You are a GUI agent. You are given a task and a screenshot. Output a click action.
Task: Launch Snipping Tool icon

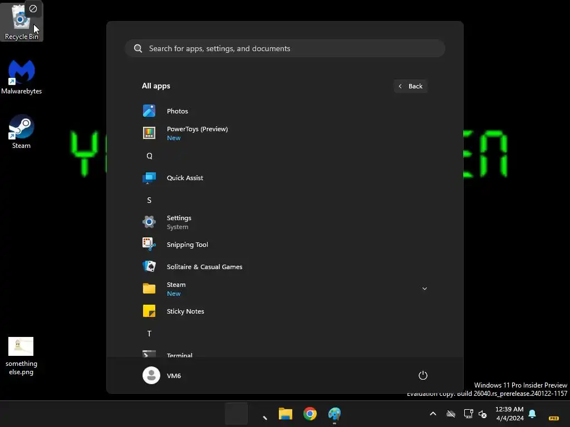coord(149,245)
